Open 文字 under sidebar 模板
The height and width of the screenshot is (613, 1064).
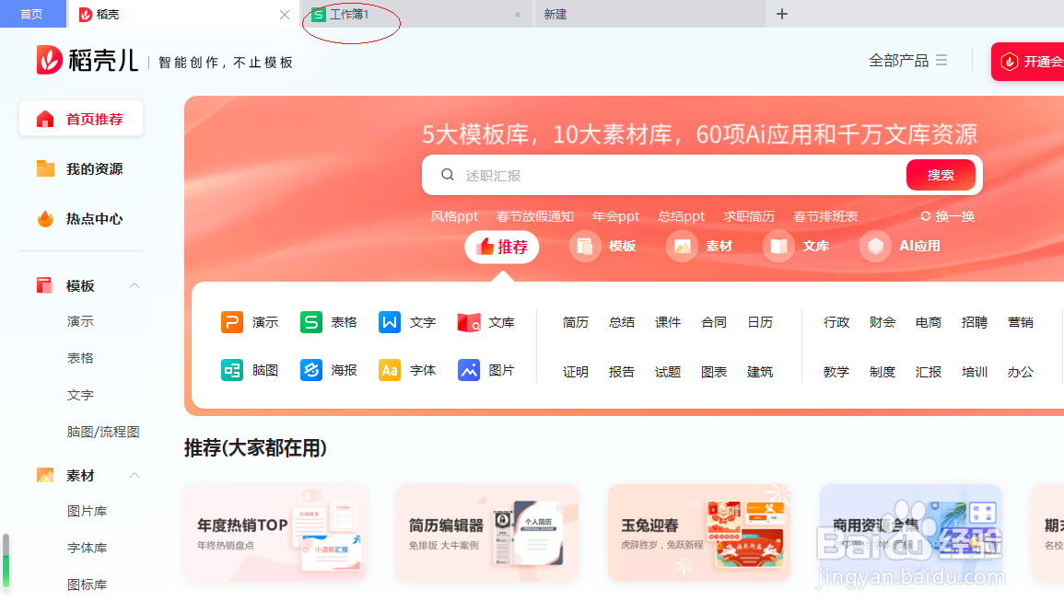80,395
